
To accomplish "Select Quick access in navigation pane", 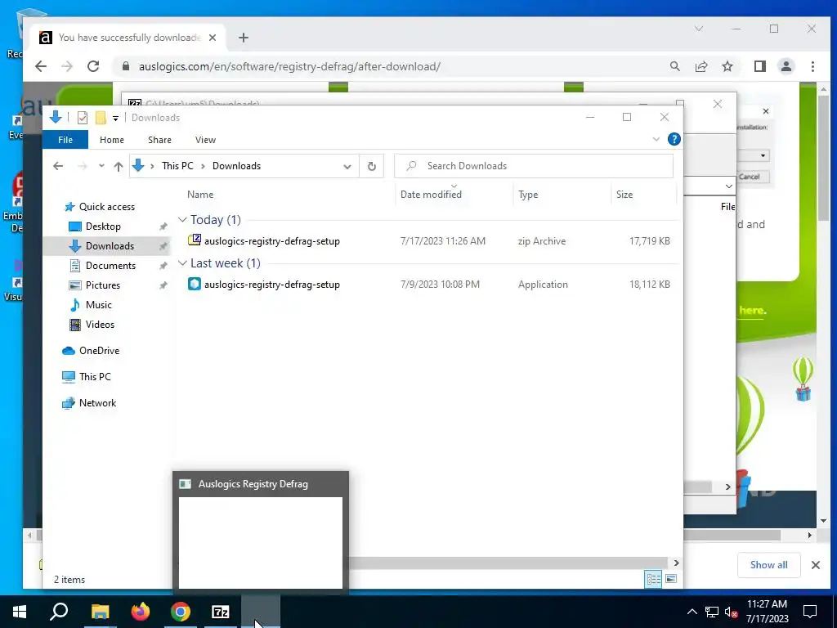I will [x=107, y=207].
